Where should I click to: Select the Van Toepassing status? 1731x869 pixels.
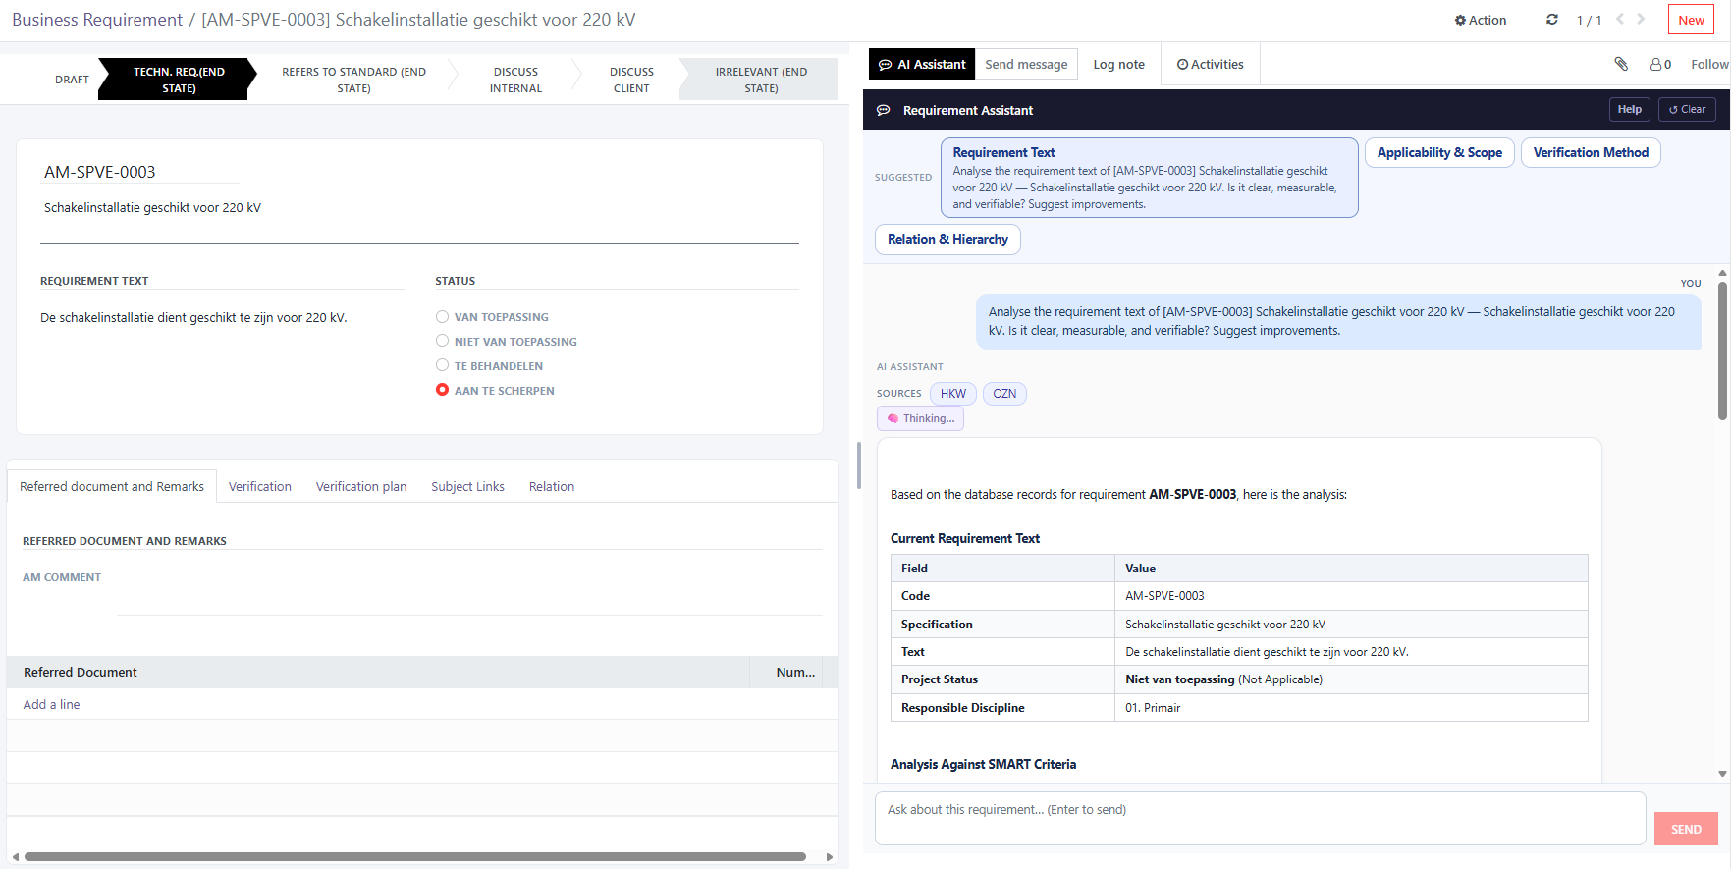tap(443, 317)
